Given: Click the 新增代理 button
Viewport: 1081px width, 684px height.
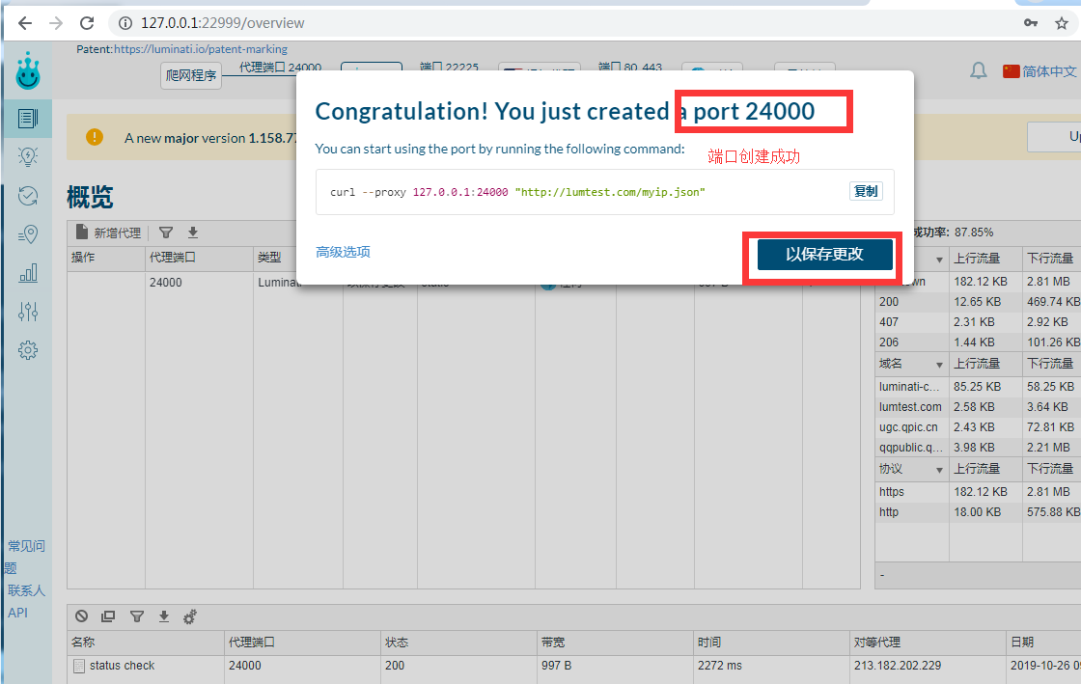Looking at the screenshot, I should [x=108, y=233].
